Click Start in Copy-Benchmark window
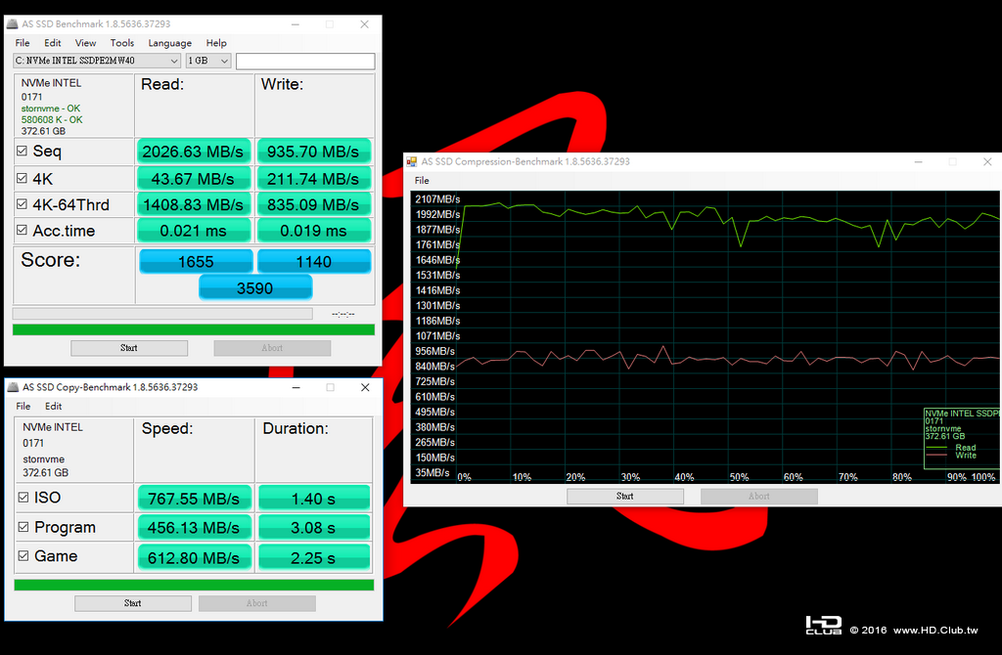The width and height of the screenshot is (1002, 655). (x=133, y=603)
